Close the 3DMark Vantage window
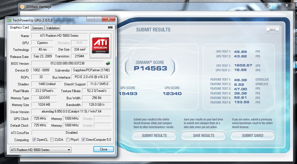The width and height of the screenshot is (297, 164). coord(287,6)
